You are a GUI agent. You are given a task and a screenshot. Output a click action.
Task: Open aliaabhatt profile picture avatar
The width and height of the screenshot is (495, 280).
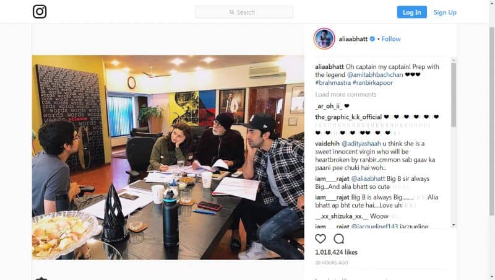(x=324, y=38)
